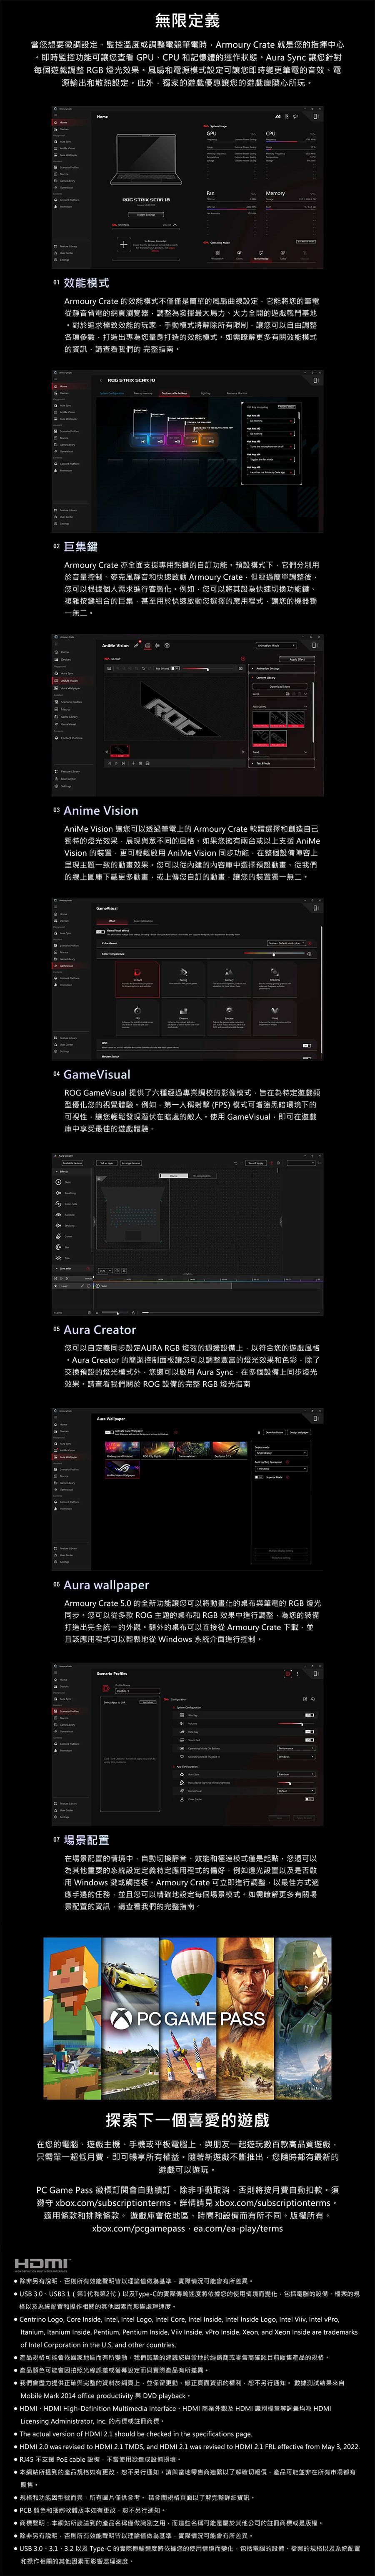Switch to the Customizable hotkeys tab

[x=175, y=394]
